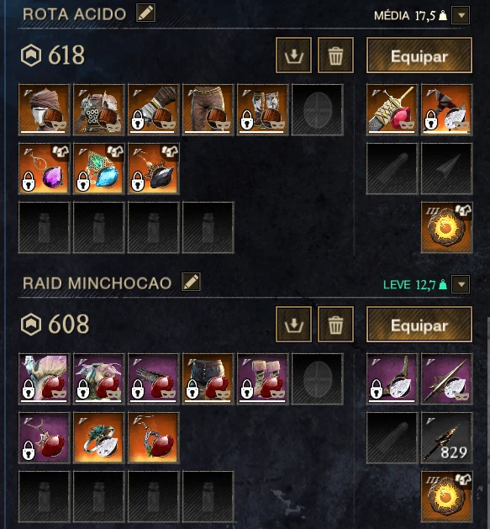Rename the RAID MINCHOCAO gear set
The image size is (490, 529).
[x=191, y=282]
